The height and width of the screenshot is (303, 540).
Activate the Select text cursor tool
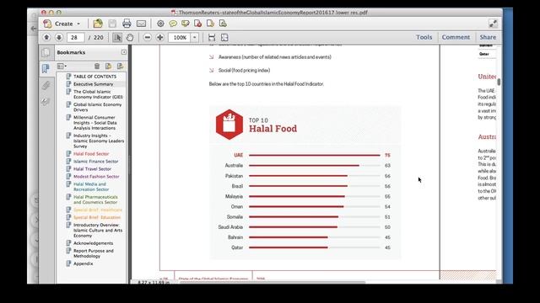pos(117,37)
